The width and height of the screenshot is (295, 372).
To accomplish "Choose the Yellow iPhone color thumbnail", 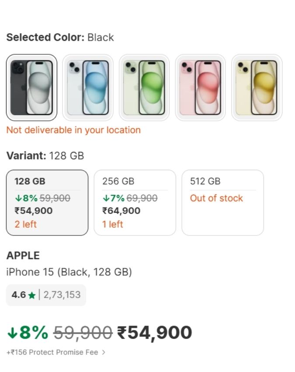I will (257, 88).
